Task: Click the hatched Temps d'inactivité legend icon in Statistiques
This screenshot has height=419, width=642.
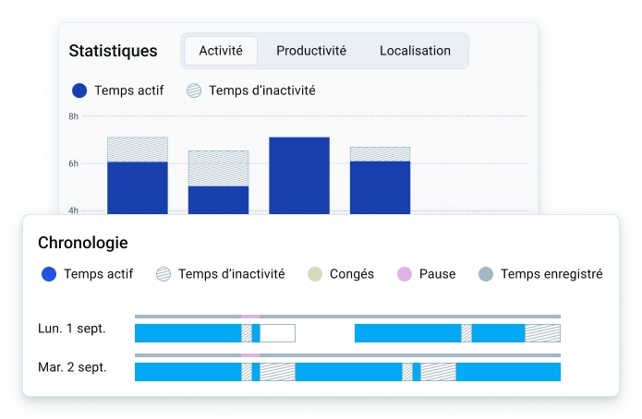Action: tap(194, 90)
